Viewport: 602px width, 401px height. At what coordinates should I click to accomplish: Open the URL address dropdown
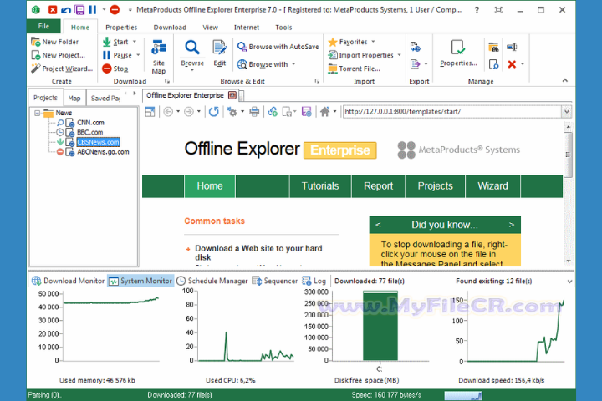tap(567, 112)
